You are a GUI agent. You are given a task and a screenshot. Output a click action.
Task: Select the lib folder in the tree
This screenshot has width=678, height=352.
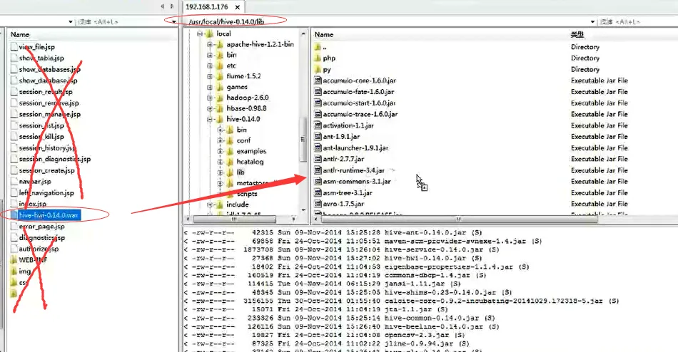[x=241, y=172]
